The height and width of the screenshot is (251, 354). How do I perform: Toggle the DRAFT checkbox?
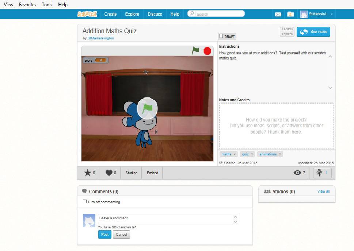click(221, 36)
